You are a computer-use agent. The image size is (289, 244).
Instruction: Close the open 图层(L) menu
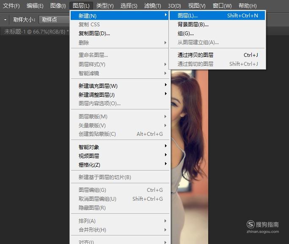pos(81,6)
